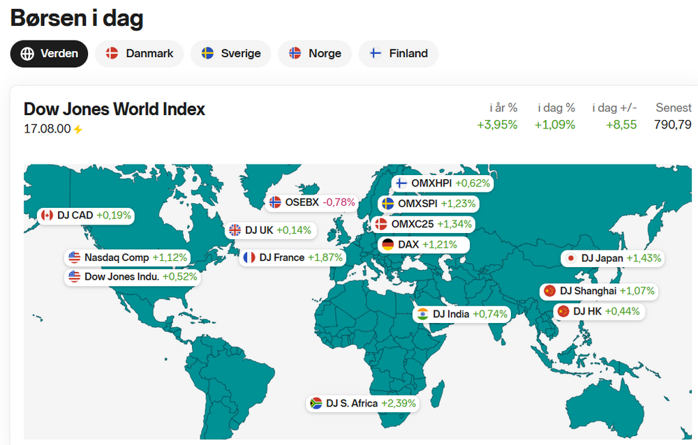698x445 pixels.
Task: Click the Norwegian flag on OSEBX label
Action: coord(275,202)
